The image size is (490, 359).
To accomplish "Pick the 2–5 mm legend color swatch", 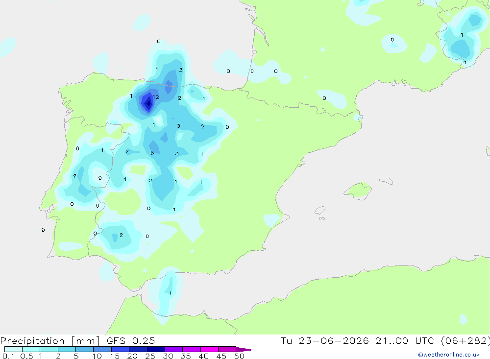I will 67,349.
